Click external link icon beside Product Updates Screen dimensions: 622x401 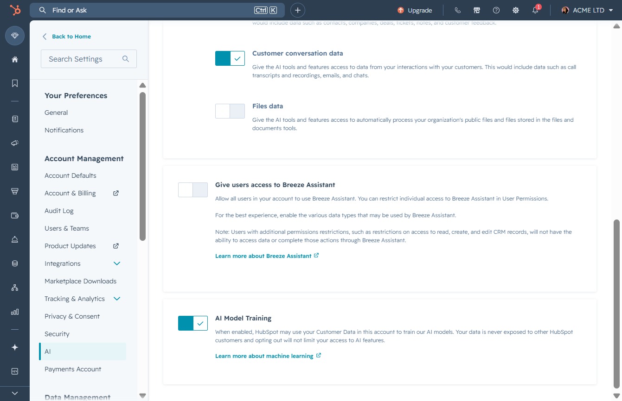point(116,246)
